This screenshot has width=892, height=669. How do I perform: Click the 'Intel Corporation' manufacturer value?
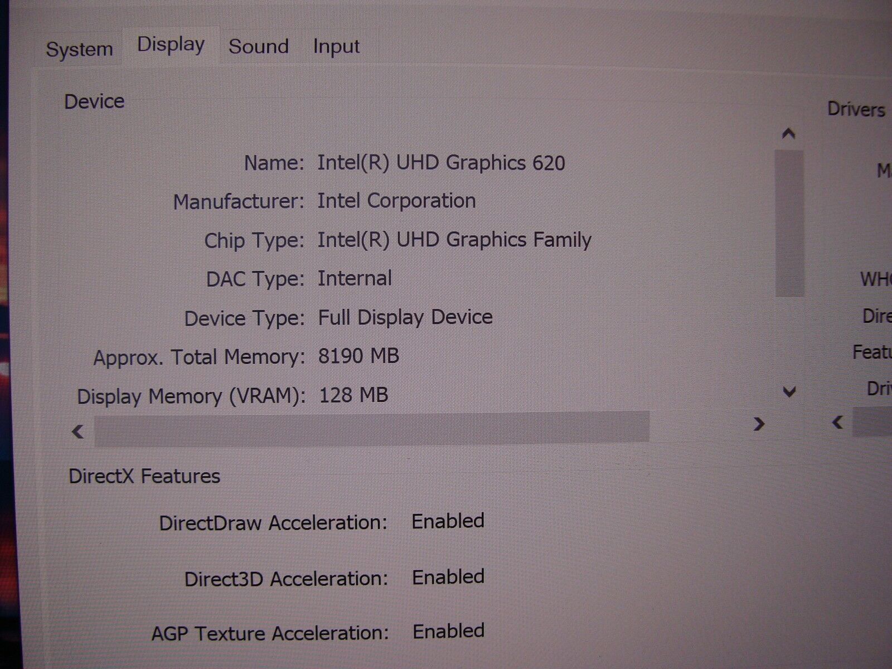click(x=396, y=201)
